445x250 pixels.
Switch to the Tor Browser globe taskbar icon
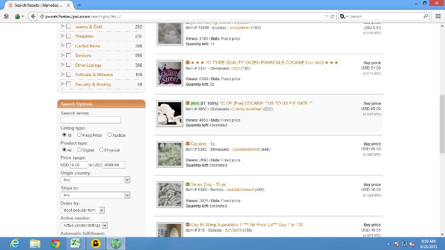[x=116, y=243]
